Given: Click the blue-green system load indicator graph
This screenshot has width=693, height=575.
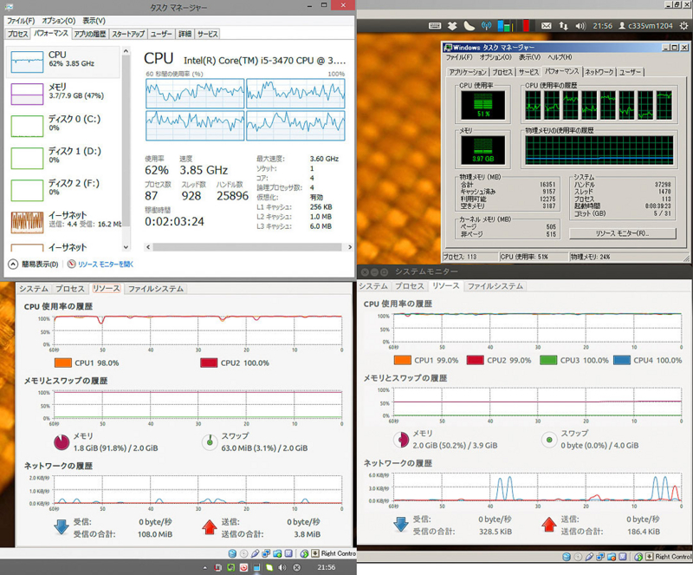Looking at the screenshot, I should pos(506,26).
